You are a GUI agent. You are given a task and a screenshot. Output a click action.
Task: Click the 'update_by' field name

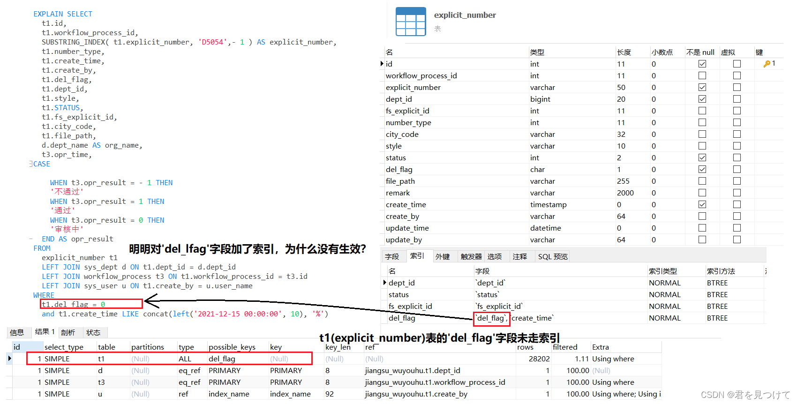pyautogui.click(x=404, y=239)
